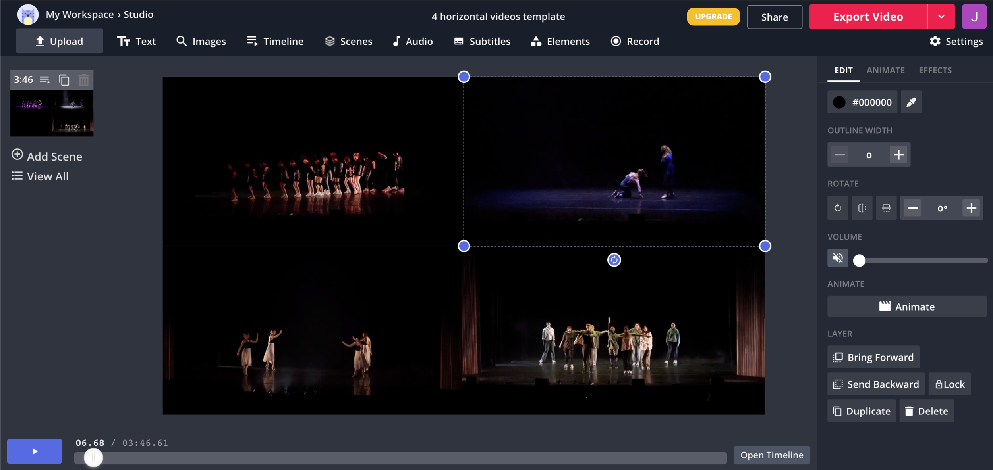The image size is (993, 470).
Task: Duplicate the scene with the copy icon
Action: [64, 80]
